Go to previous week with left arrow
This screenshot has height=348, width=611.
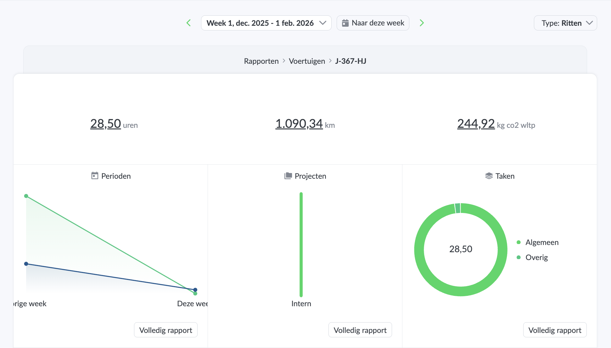(189, 23)
